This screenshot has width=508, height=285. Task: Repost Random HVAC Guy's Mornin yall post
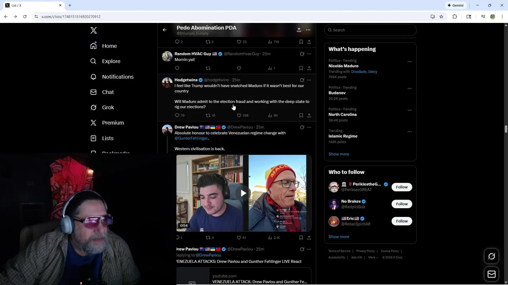pyautogui.click(x=208, y=68)
